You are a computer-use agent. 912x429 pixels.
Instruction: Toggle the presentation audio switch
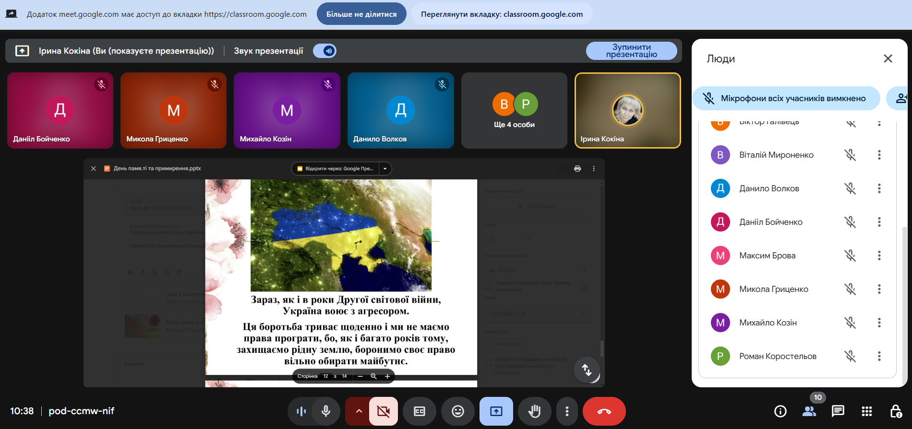(325, 51)
